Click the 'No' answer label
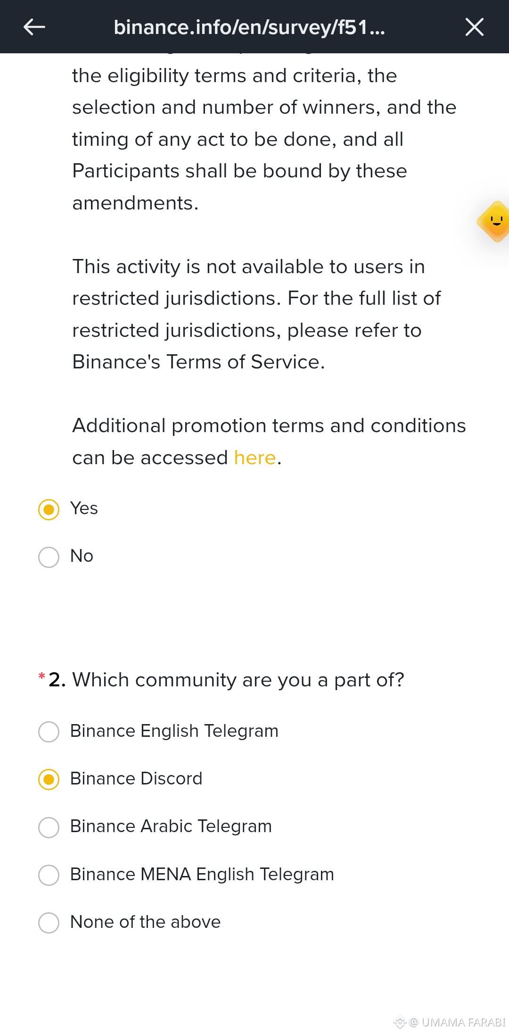509x1034 pixels. [x=82, y=556]
